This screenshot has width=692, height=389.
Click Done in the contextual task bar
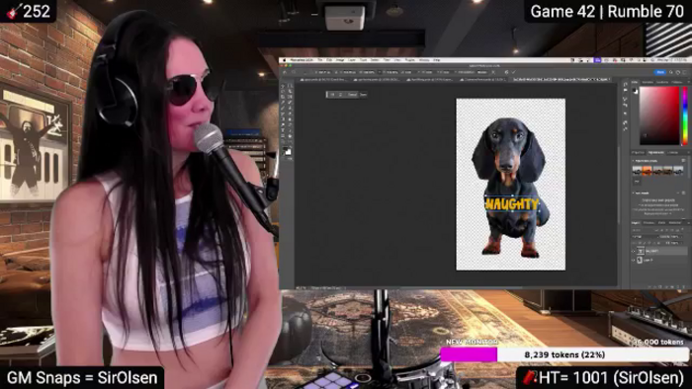363,94
